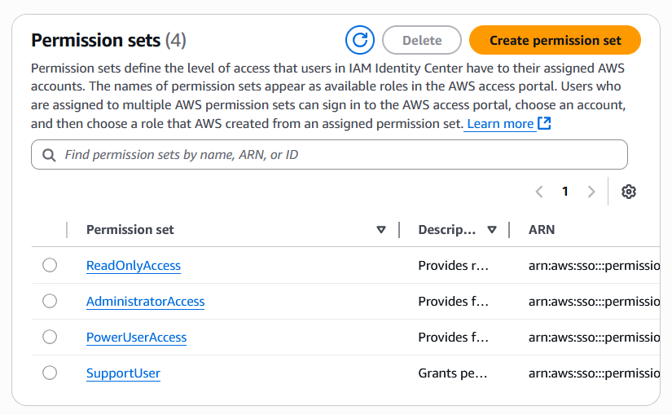Open the PowerUserAccess permission set
Viewport: 672px width, 415px height.
pyautogui.click(x=136, y=338)
